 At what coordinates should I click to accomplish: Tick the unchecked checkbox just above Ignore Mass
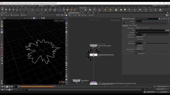tap(136, 45)
